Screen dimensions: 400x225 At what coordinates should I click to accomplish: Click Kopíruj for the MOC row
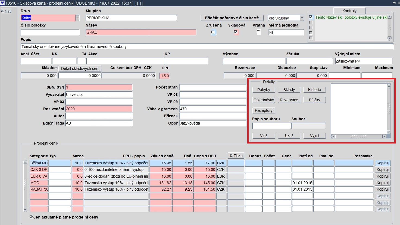(x=383, y=183)
